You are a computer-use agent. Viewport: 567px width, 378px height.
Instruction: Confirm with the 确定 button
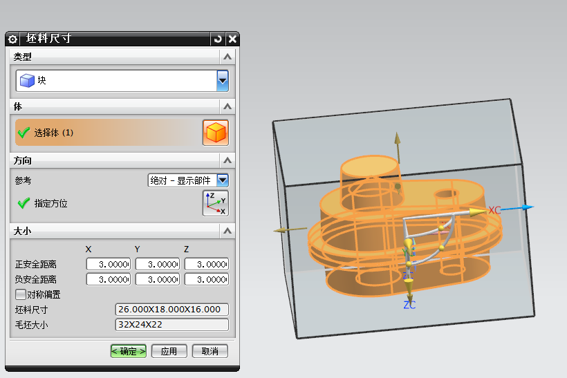(129, 351)
